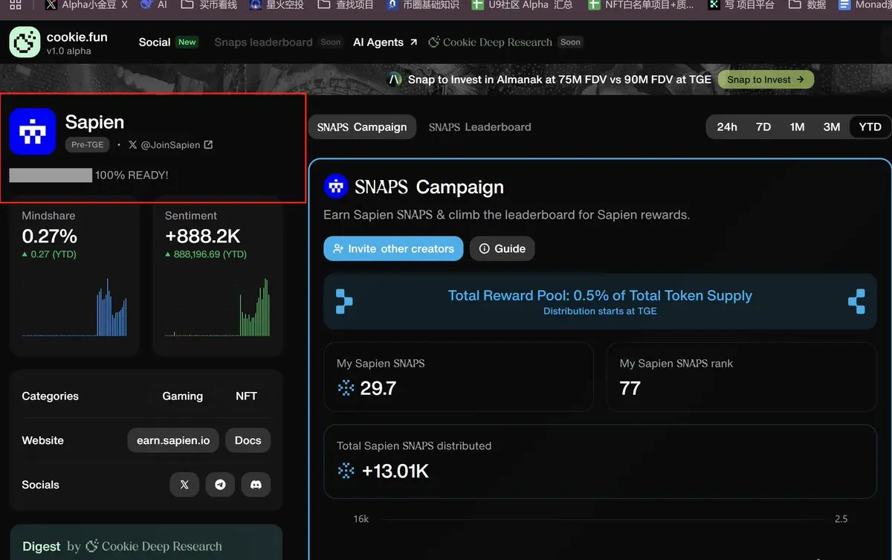Open the U9社区 Alpha 汇总 bookmark
The width and height of the screenshot is (892, 560).
tap(522, 4)
